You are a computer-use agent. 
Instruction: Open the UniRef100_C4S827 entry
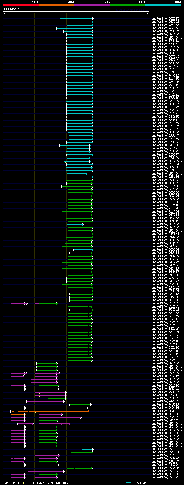coord(165,247)
